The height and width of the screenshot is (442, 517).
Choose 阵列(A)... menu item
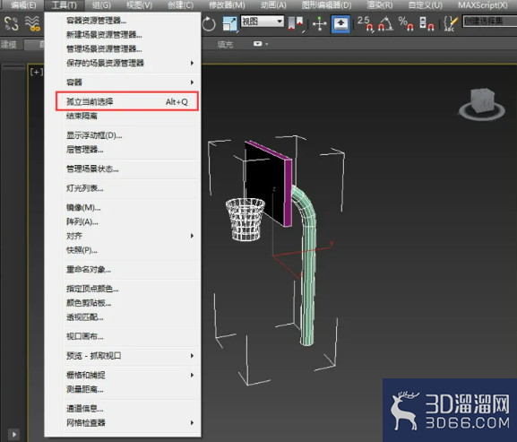pos(123,221)
